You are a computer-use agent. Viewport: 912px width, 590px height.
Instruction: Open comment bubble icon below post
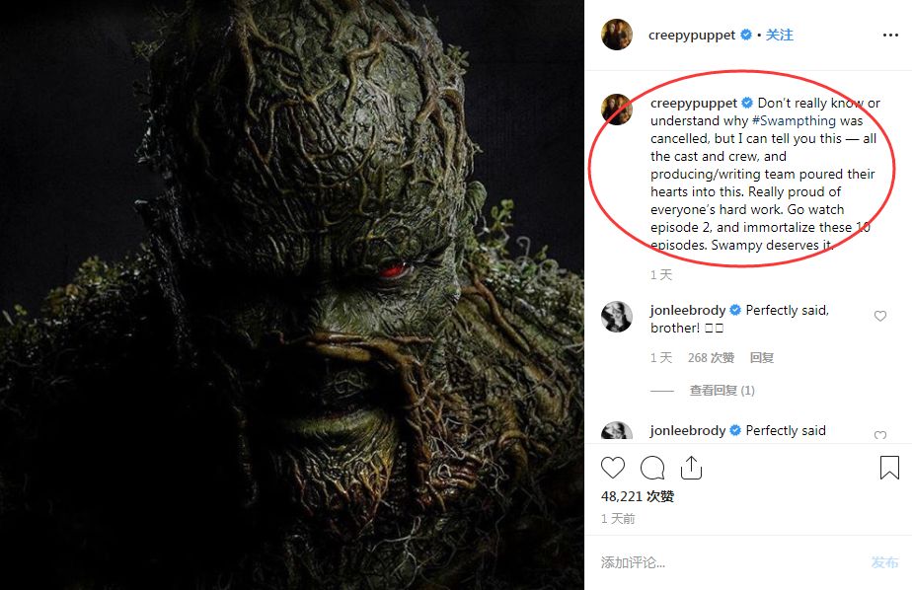coord(652,468)
